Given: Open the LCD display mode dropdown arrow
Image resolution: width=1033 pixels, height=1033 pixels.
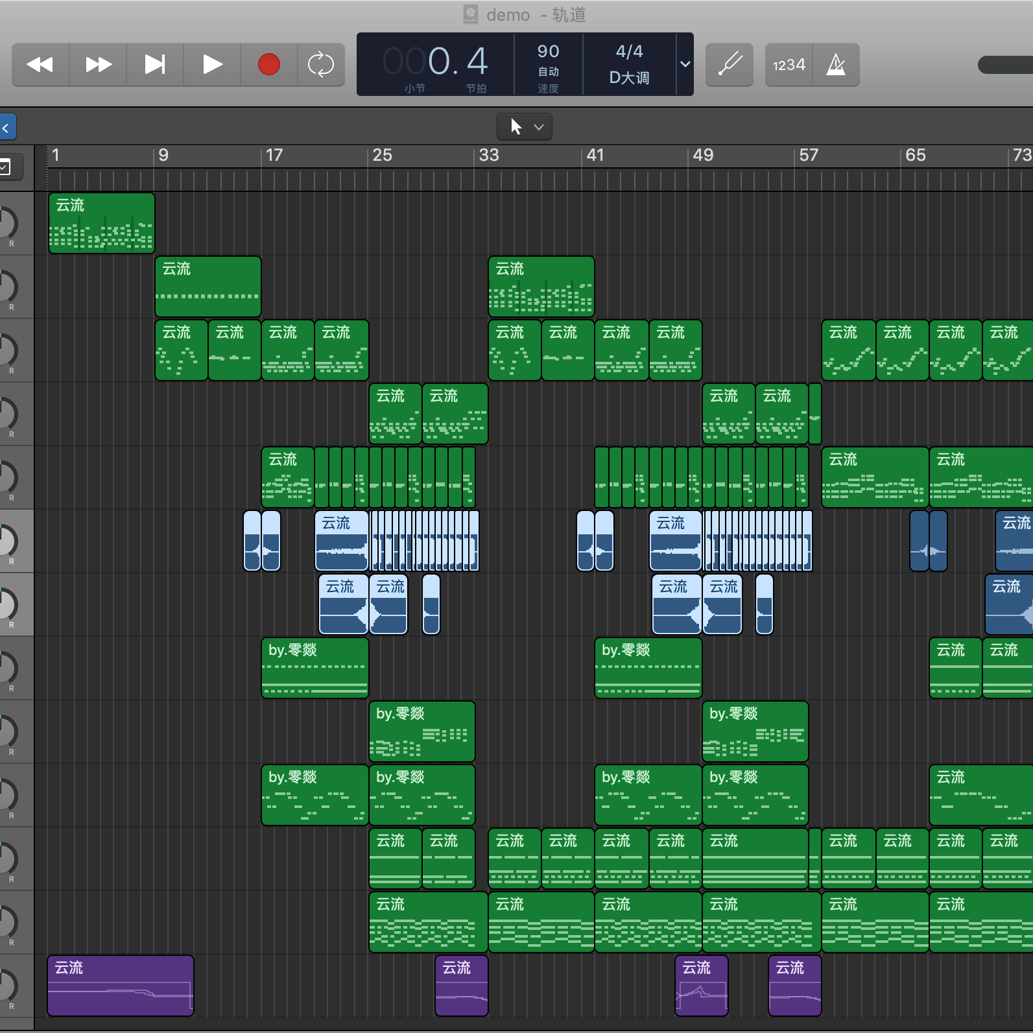Looking at the screenshot, I should (x=685, y=64).
